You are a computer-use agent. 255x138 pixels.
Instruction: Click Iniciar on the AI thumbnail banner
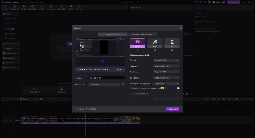119,69
